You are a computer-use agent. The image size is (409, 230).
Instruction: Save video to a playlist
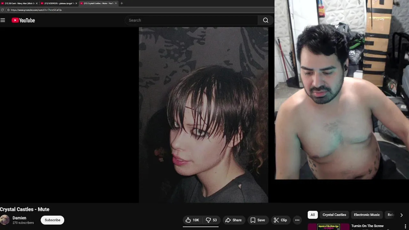click(258, 220)
